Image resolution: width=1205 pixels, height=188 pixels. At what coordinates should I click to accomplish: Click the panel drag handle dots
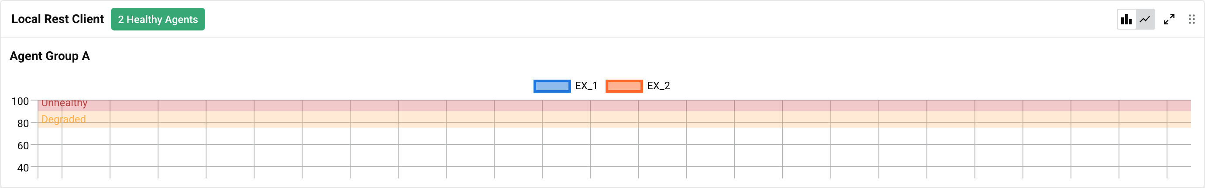click(1191, 20)
